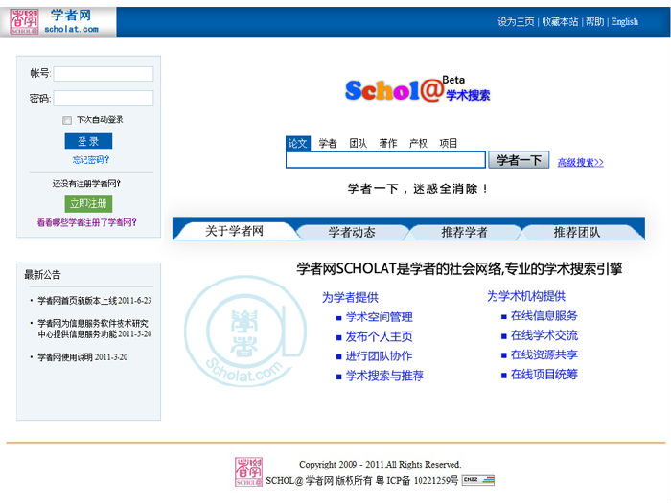Open announcement 学者网为信息服务软件技术研究中心提供信息服务功能
671x503 pixels.
95,329
